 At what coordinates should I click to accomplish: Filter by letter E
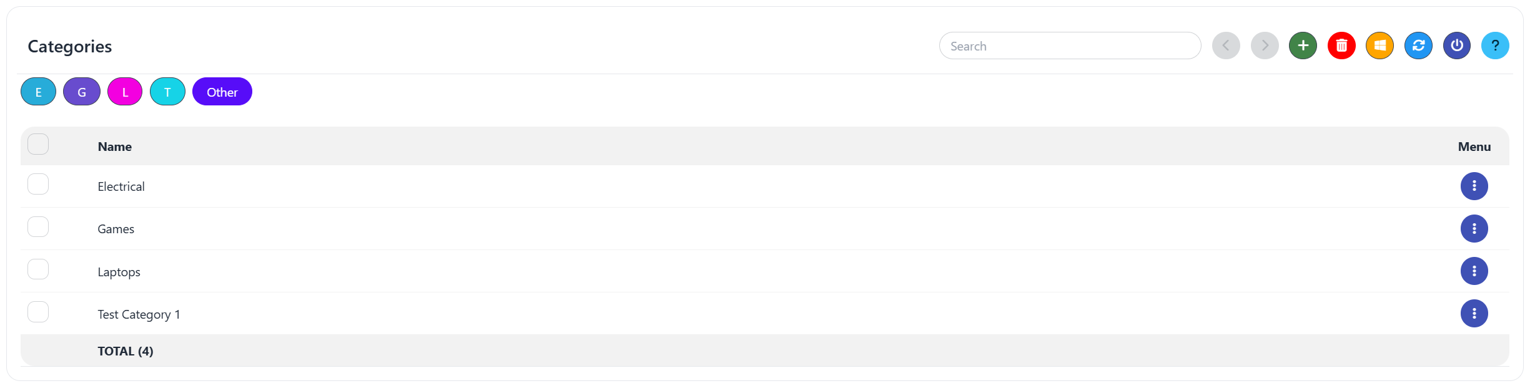38,92
